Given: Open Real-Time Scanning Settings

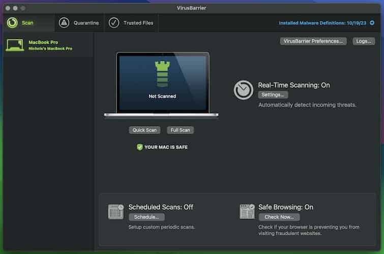Looking at the screenshot, I should click(x=273, y=95).
